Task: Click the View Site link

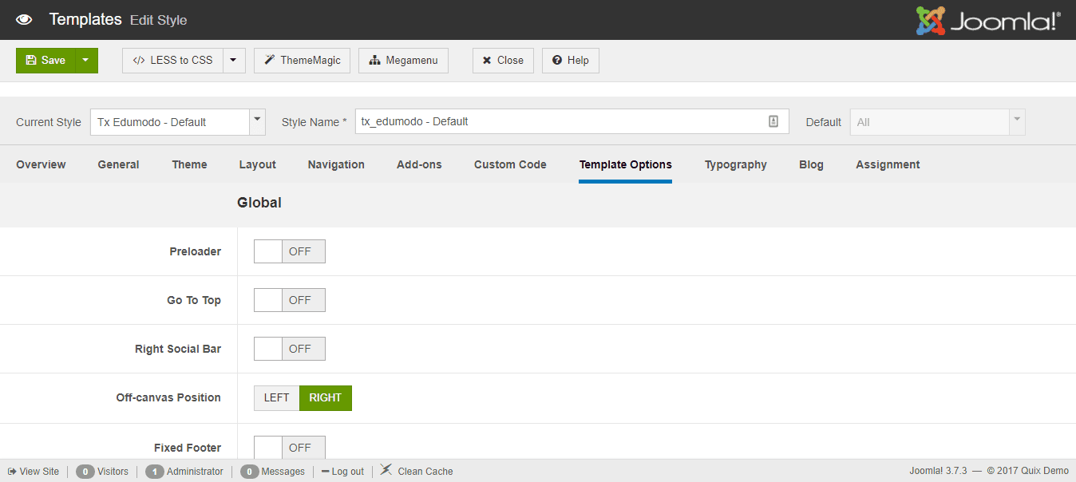Action: pos(34,472)
